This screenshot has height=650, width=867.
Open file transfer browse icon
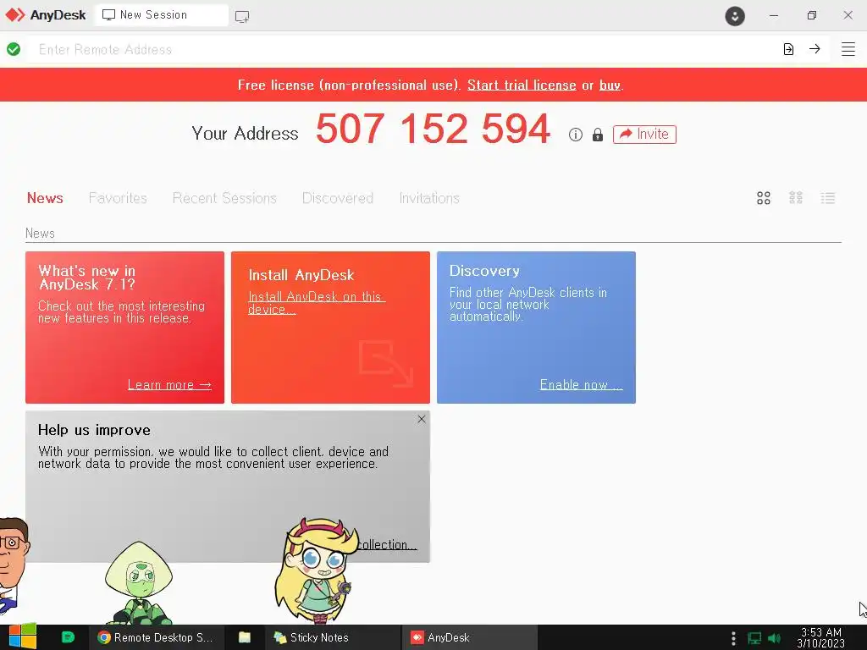(x=788, y=49)
